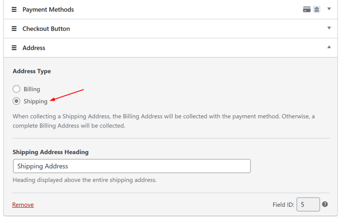Click the Address field drag handle icon

coord(14,48)
